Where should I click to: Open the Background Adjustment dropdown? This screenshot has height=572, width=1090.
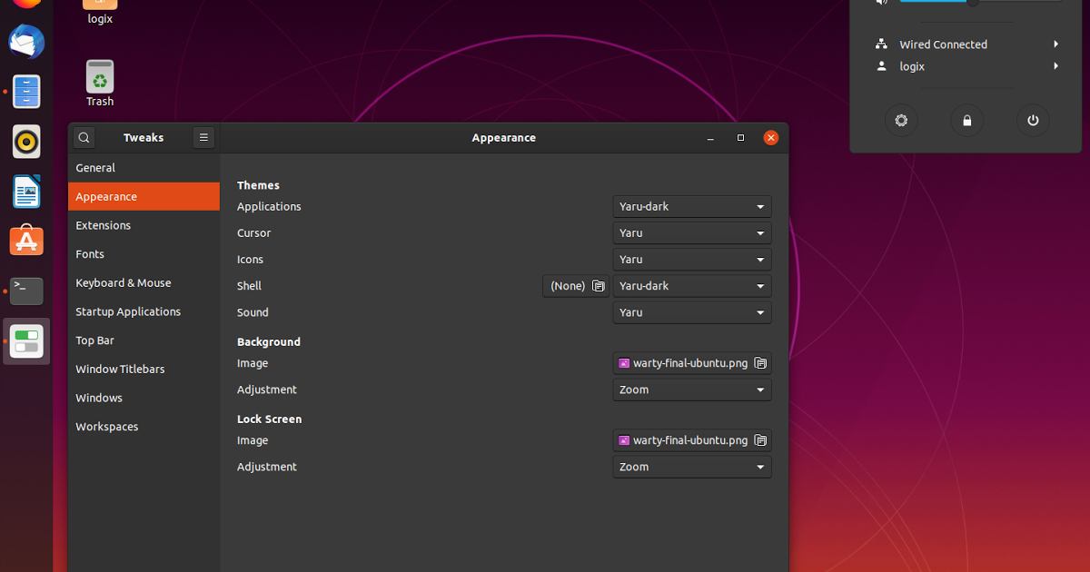coord(691,390)
